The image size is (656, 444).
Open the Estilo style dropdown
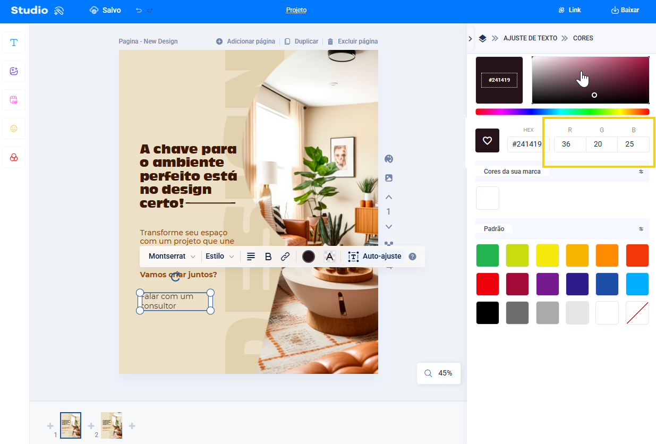(x=220, y=257)
